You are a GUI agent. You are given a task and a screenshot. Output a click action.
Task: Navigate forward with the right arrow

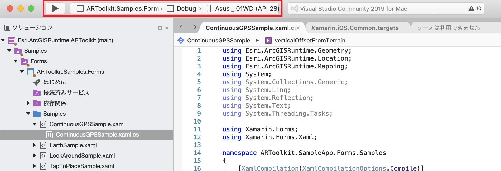[x=195, y=27]
